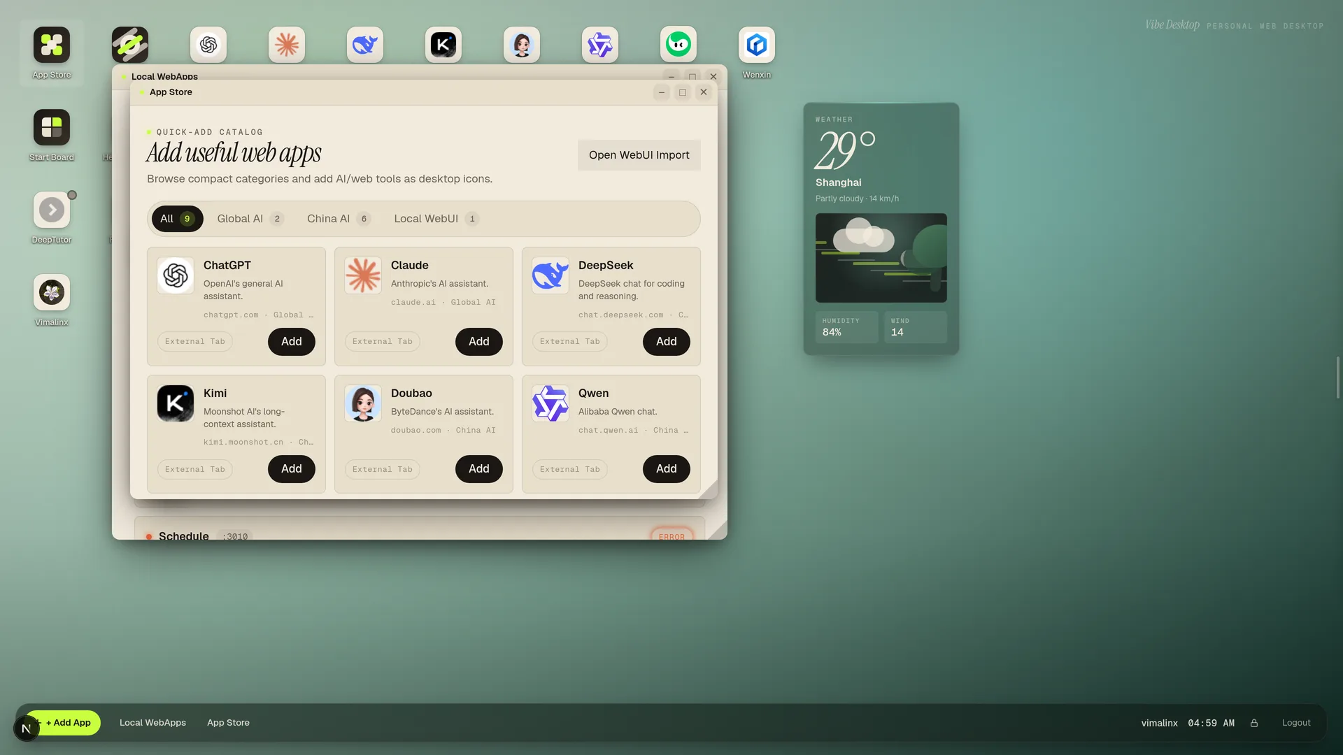Add Doubao to the desktop

pos(479,469)
